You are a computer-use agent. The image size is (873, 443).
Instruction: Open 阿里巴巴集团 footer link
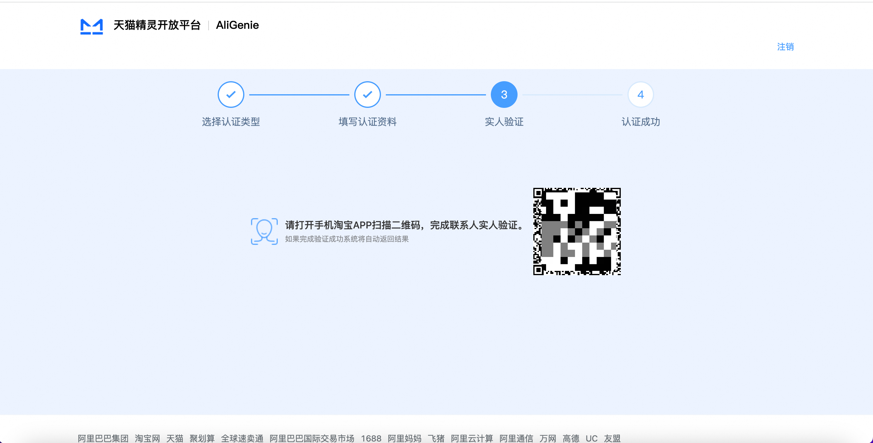coord(103,438)
